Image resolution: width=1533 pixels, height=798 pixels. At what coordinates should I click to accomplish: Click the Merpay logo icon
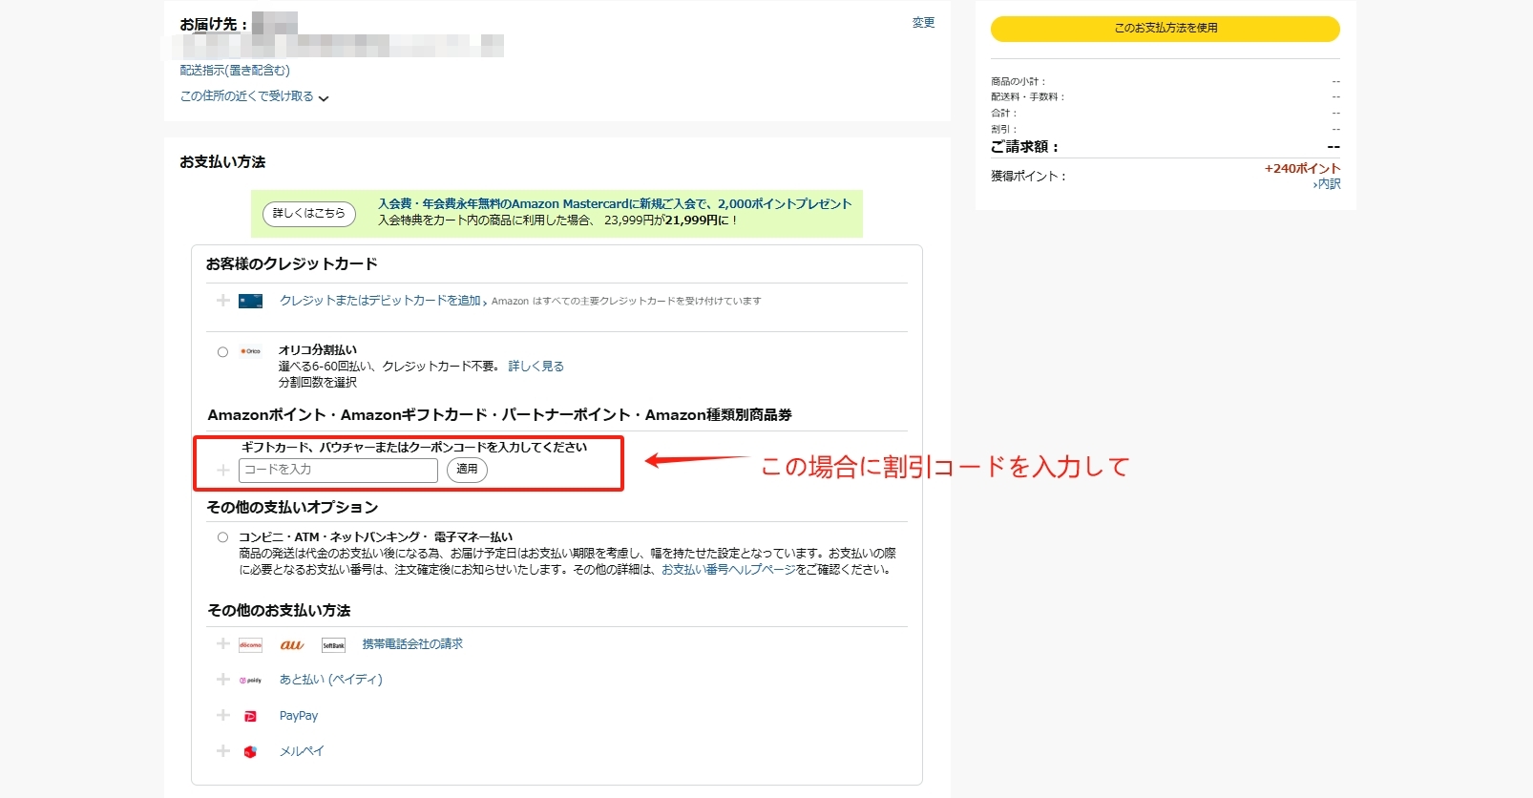coord(250,752)
